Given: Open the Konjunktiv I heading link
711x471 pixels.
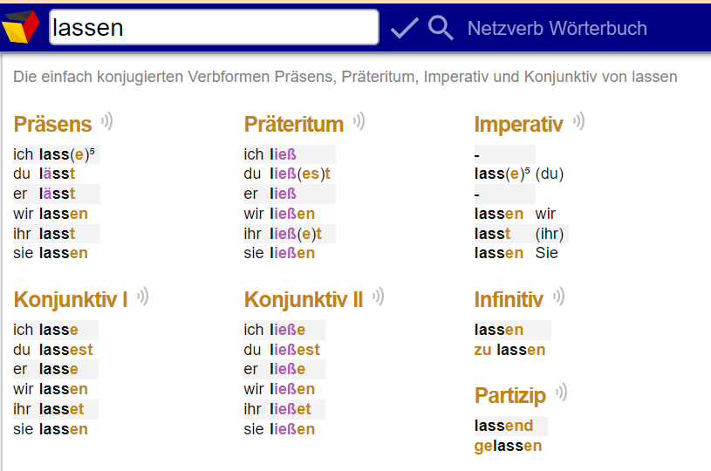Looking at the screenshot, I should [x=71, y=300].
